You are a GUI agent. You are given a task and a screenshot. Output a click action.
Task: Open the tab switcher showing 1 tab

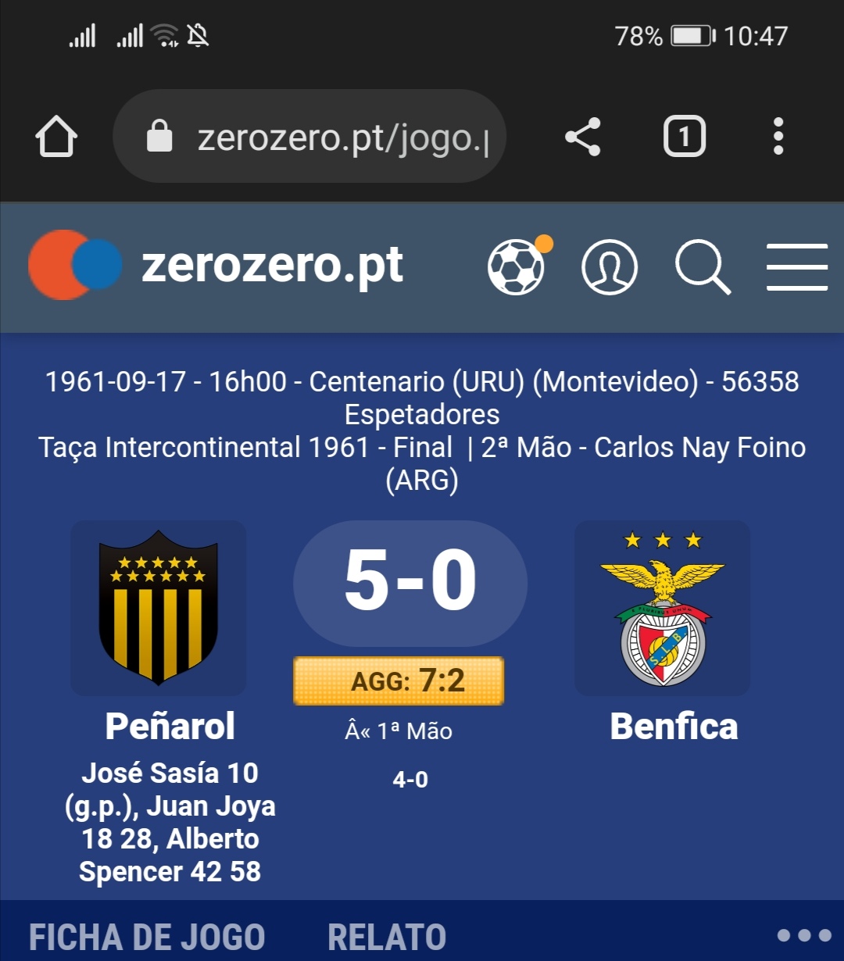[x=685, y=137]
